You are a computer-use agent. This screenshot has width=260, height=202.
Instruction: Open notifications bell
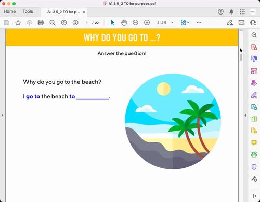[231, 12]
